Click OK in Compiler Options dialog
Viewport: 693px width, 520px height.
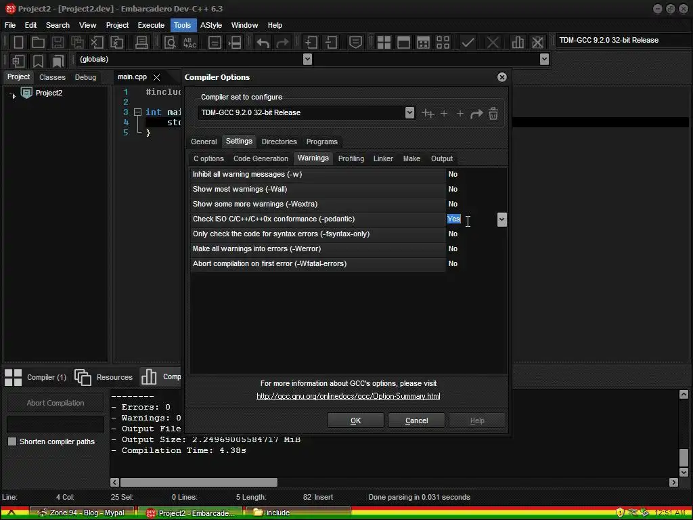[355, 420]
